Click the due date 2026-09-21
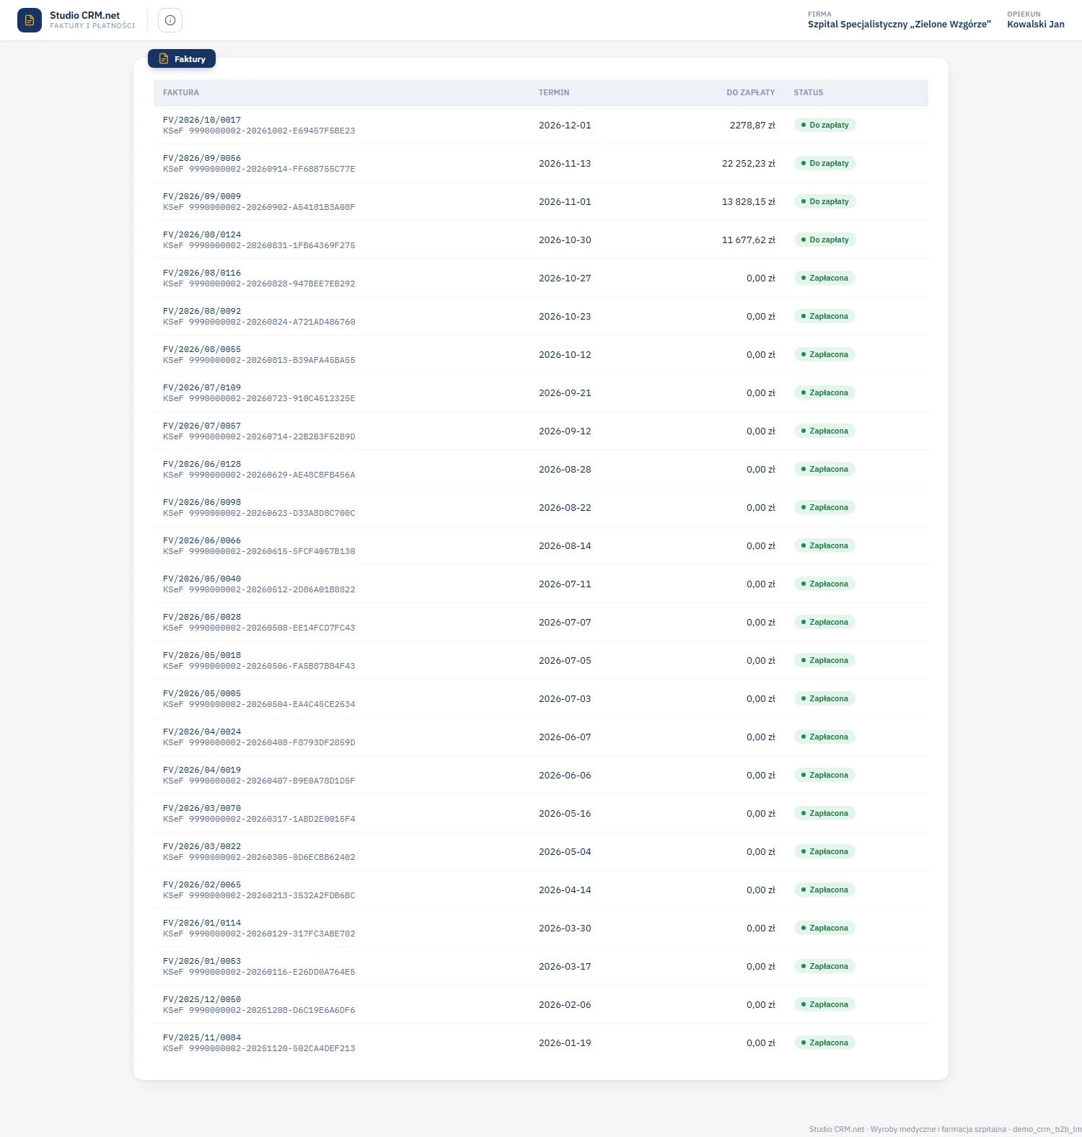The width and height of the screenshot is (1082, 1137). click(565, 392)
